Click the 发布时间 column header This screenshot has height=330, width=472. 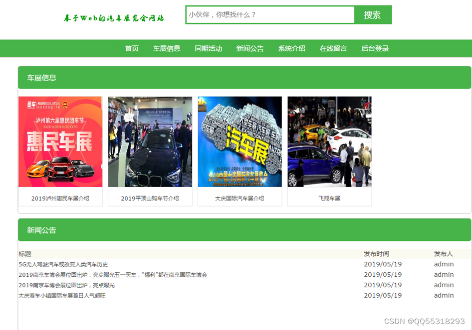[x=376, y=254]
